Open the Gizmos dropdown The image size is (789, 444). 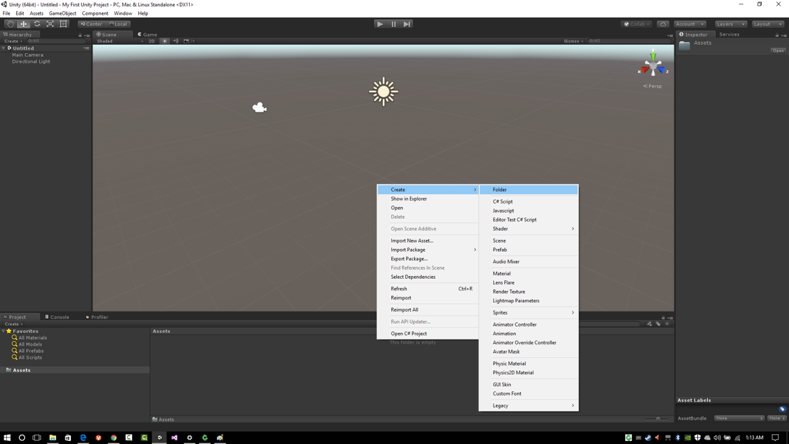[573, 41]
